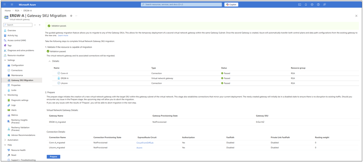Click LAconn_migrated connection name cell
Screen dimensions: 363x162
coord(57,147)
